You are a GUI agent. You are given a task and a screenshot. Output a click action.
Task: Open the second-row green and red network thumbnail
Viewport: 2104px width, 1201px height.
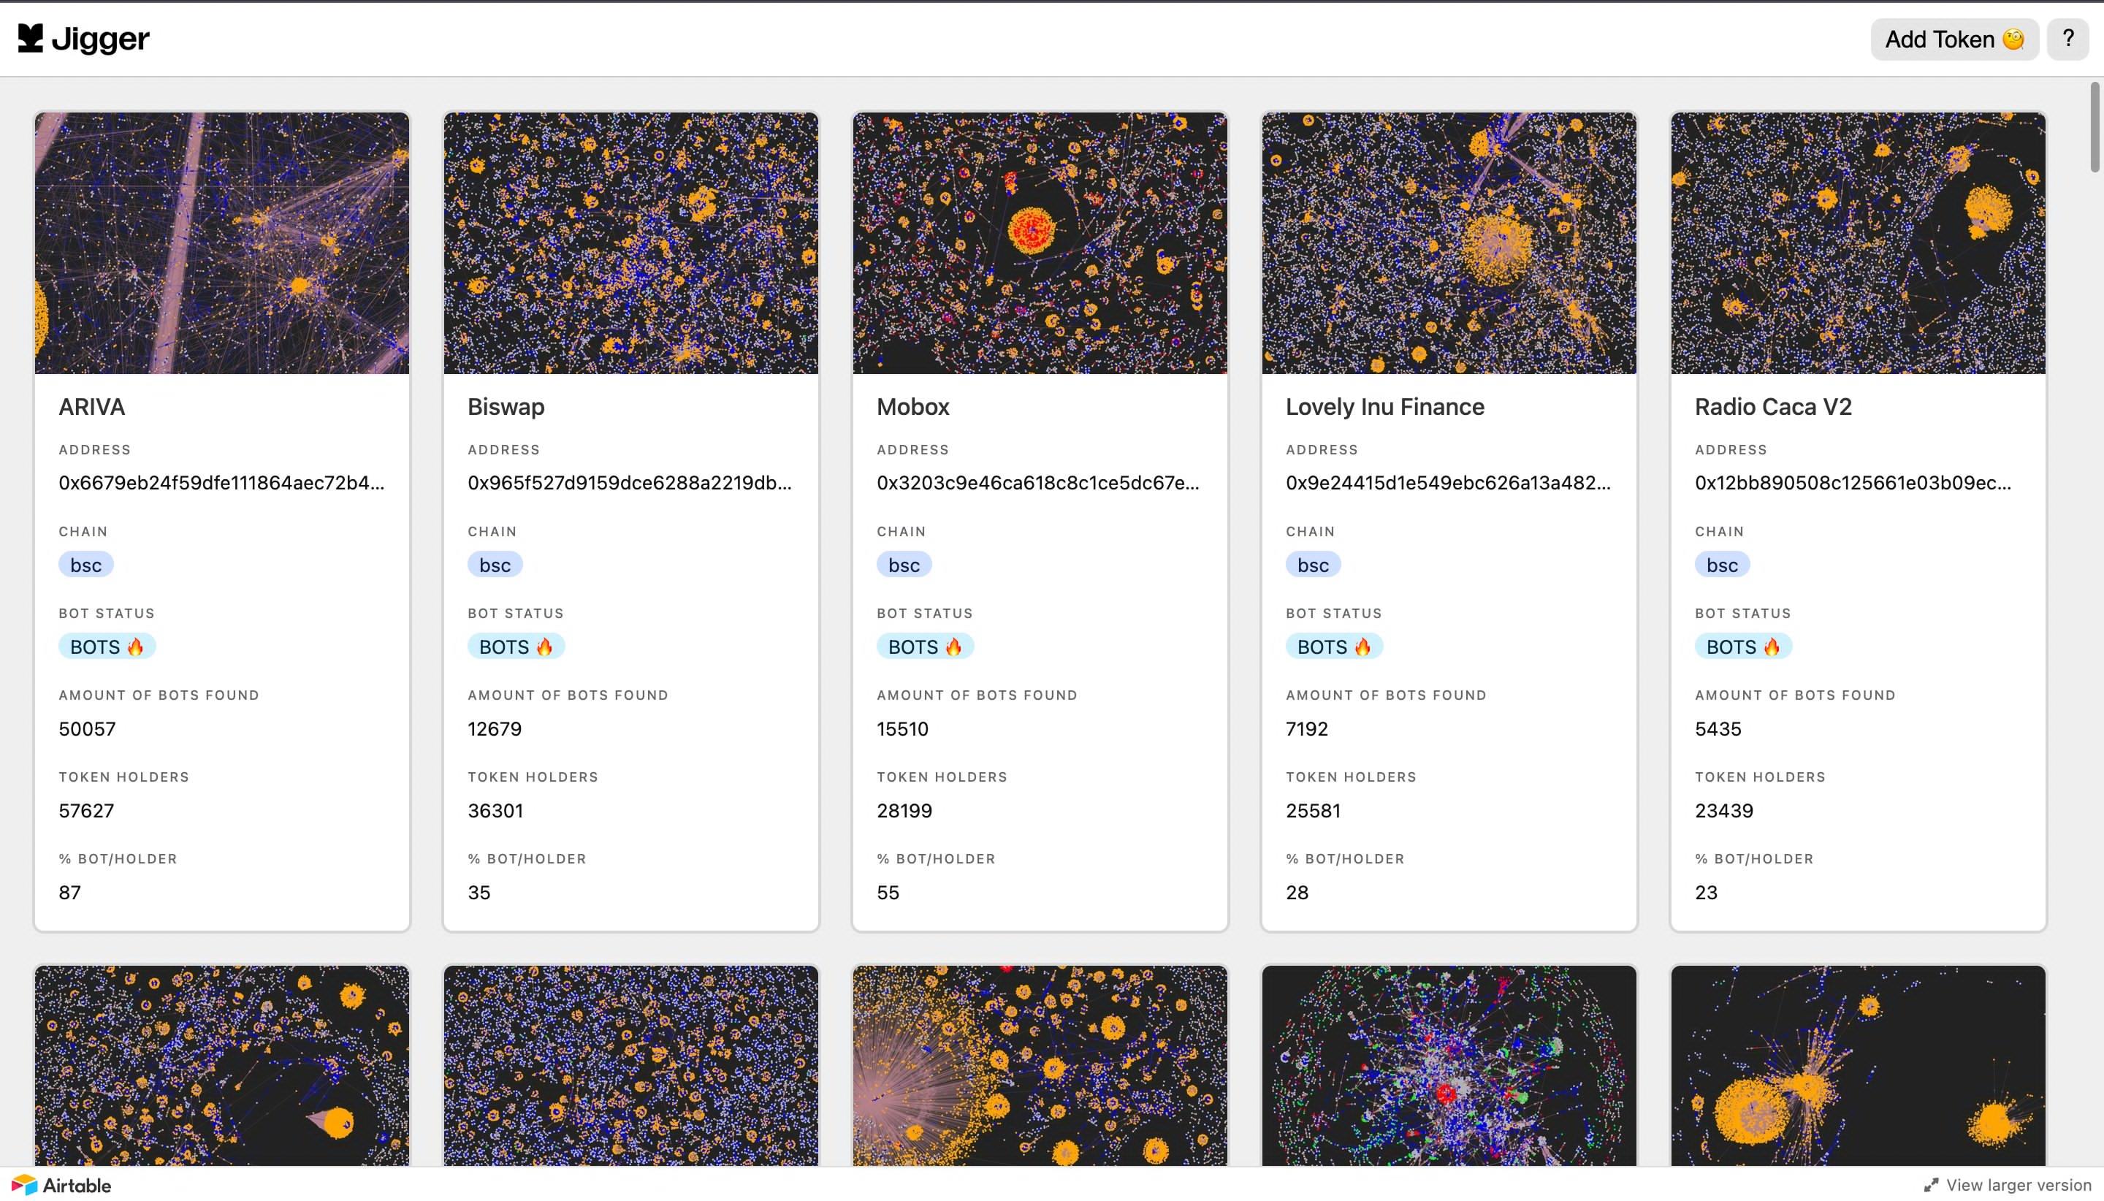click(1448, 1066)
